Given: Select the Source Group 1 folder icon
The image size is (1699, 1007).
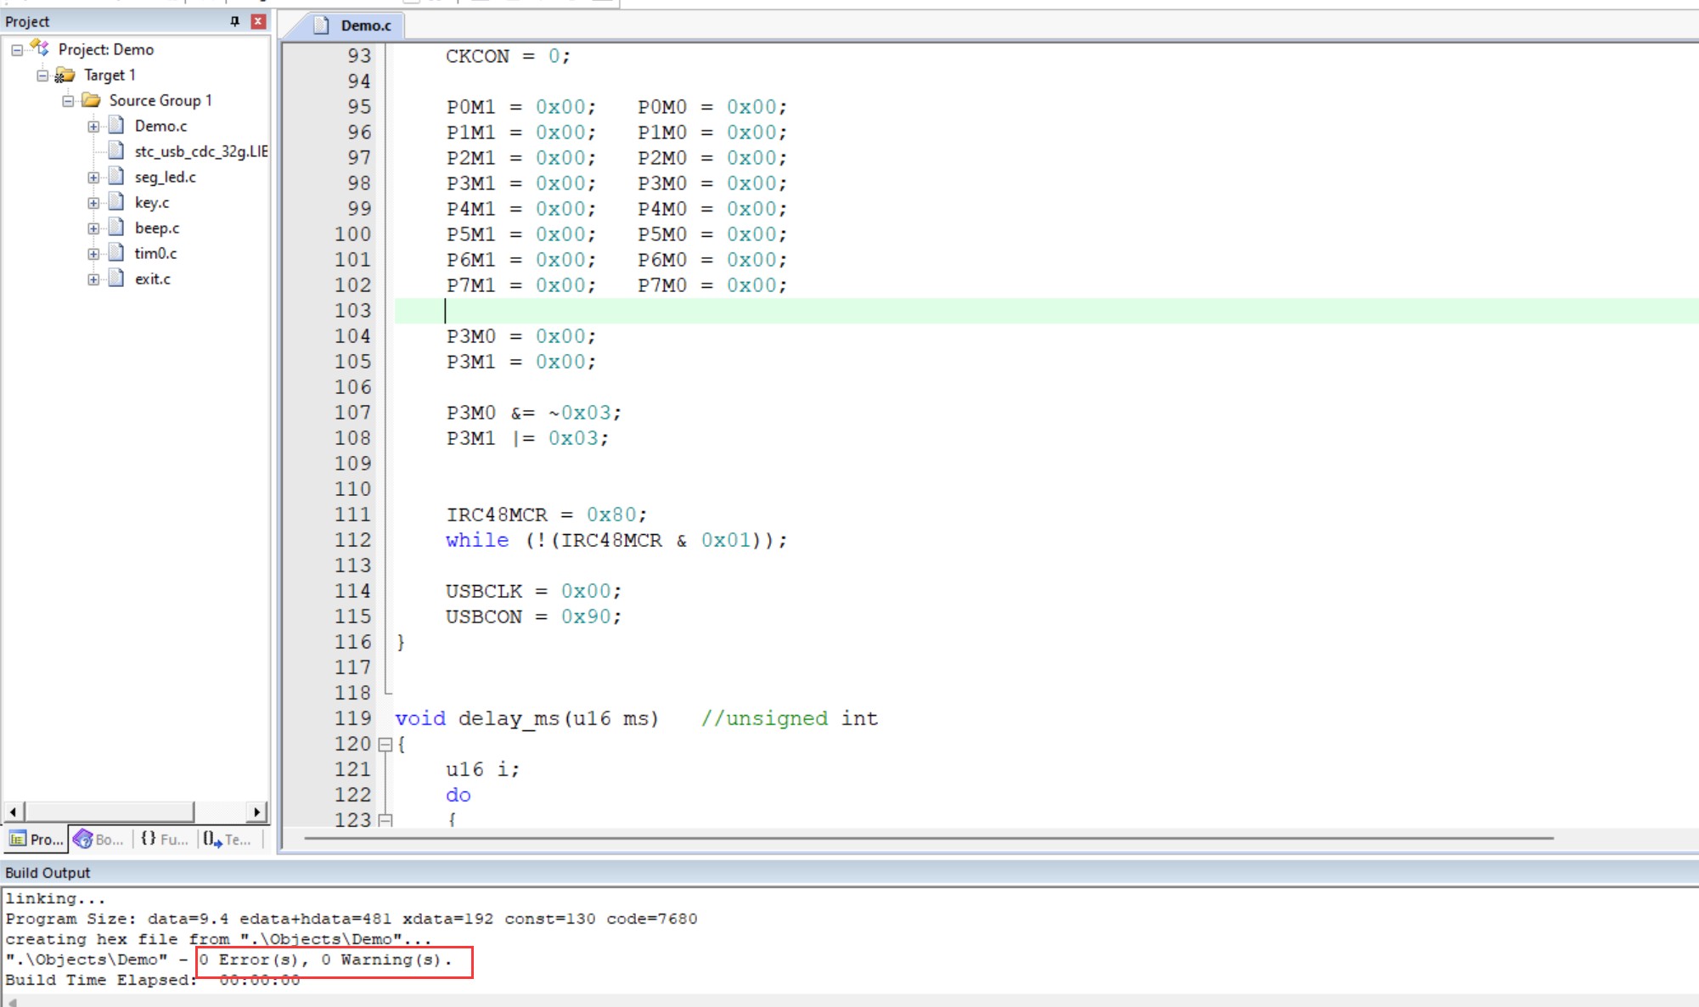Looking at the screenshot, I should tap(91, 100).
